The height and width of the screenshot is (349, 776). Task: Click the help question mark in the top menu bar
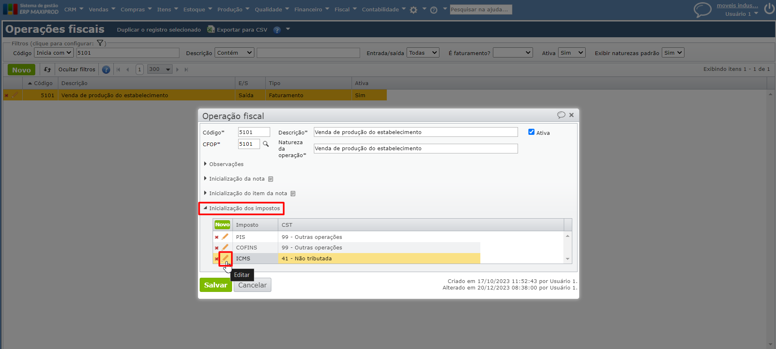click(x=434, y=10)
